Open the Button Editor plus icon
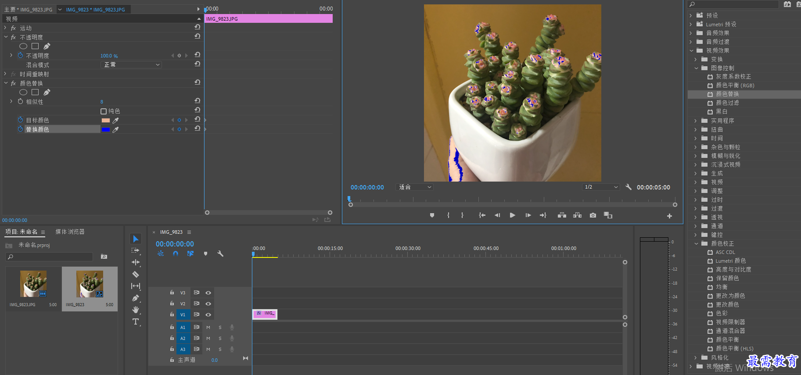801x375 pixels. coord(669,216)
